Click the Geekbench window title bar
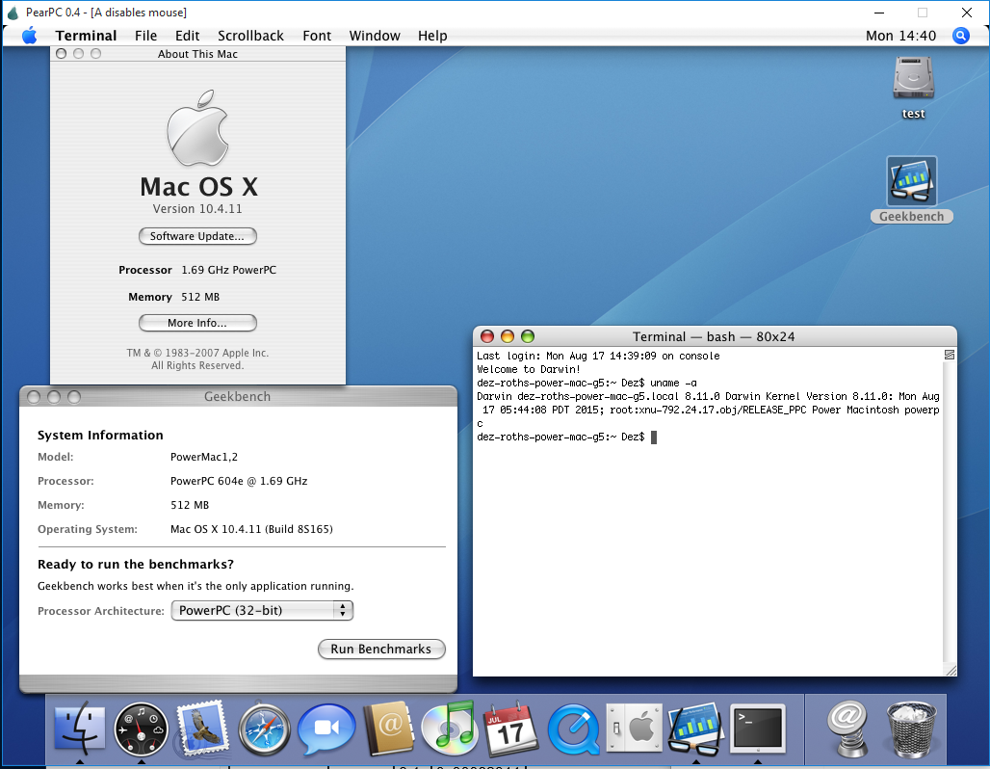 [238, 397]
